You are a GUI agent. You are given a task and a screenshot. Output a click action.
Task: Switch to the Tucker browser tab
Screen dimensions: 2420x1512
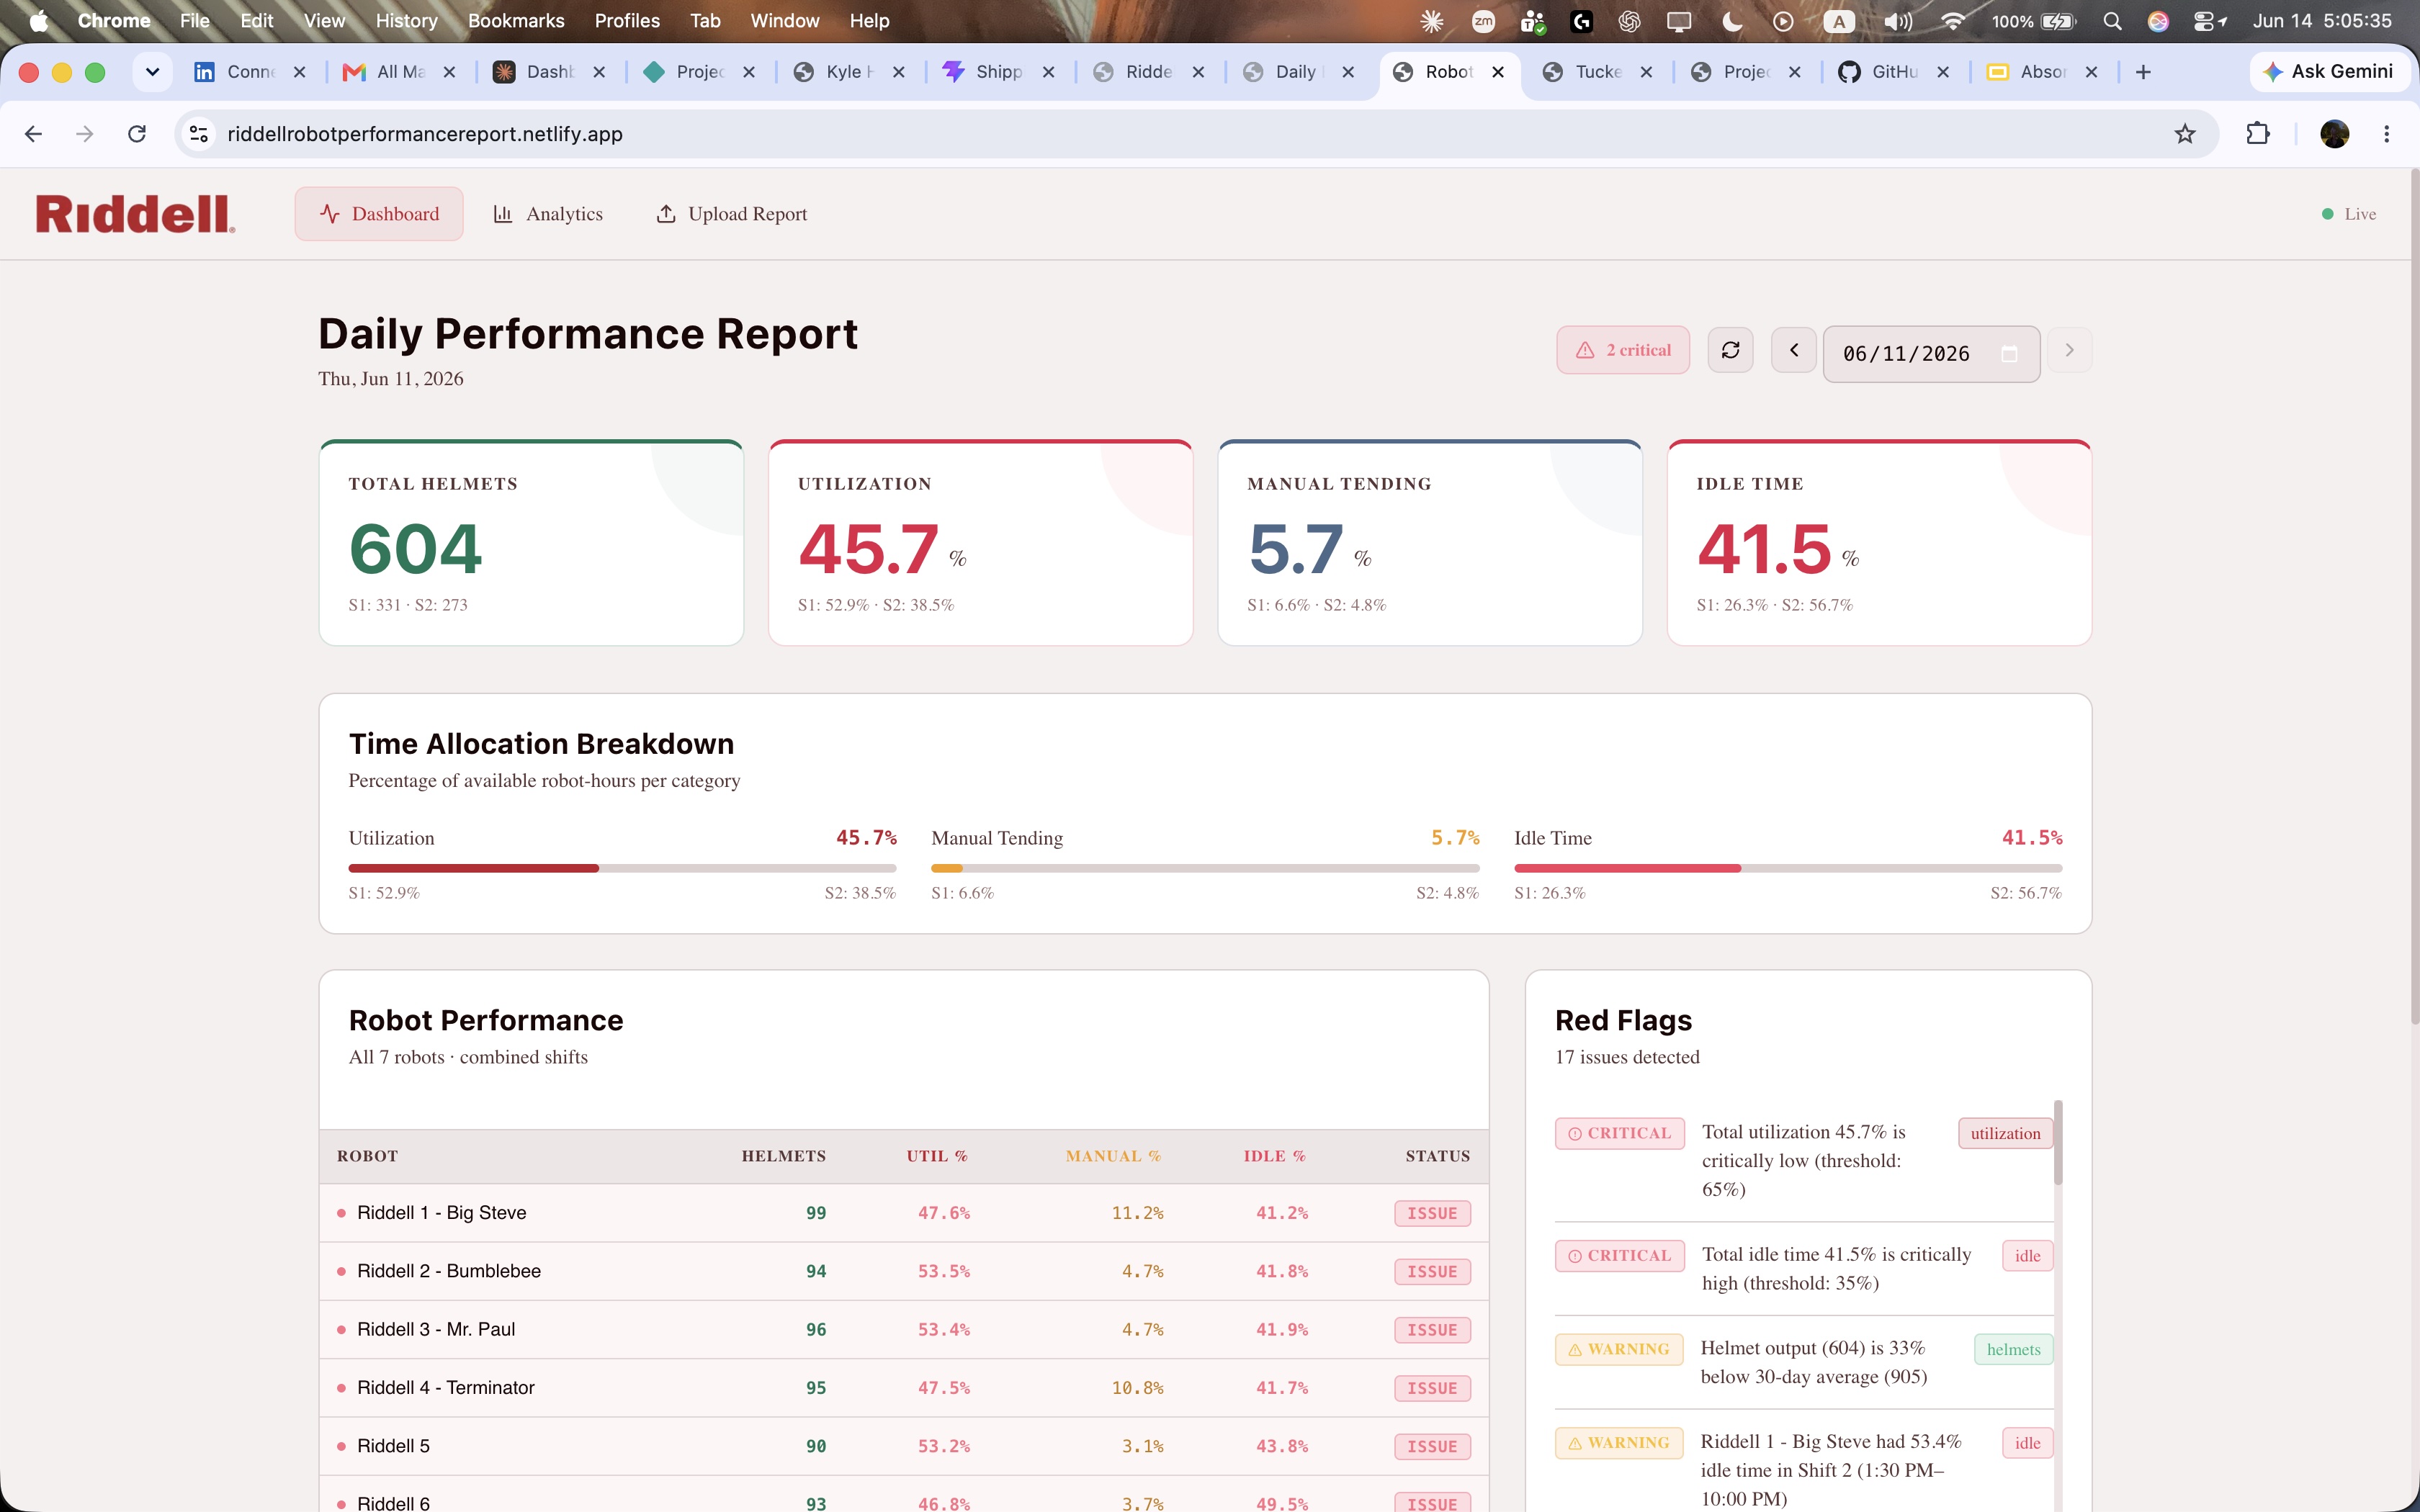pyautogui.click(x=1597, y=72)
